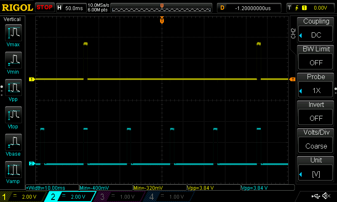Toggle the sound speaker icon
337x202 pixels.
tap(327, 196)
